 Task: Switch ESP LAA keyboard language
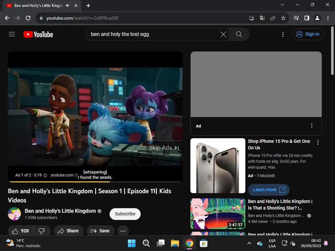click(x=272, y=243)
